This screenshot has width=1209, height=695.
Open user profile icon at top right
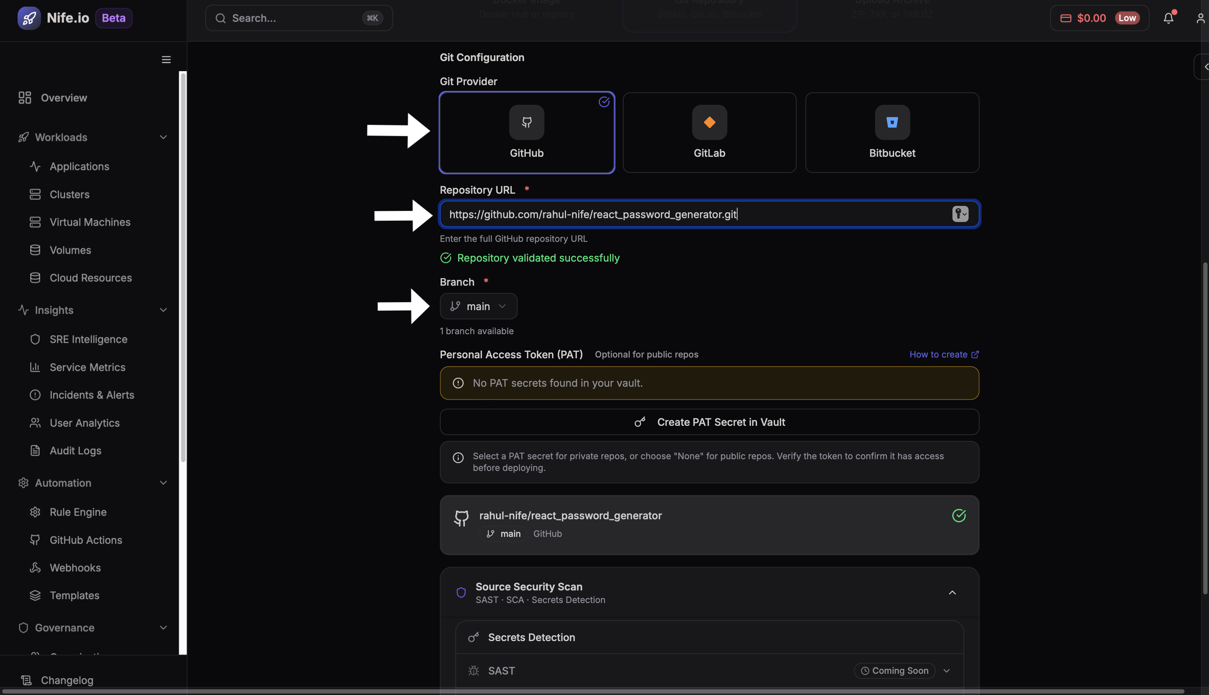(x=1200, y=18)
